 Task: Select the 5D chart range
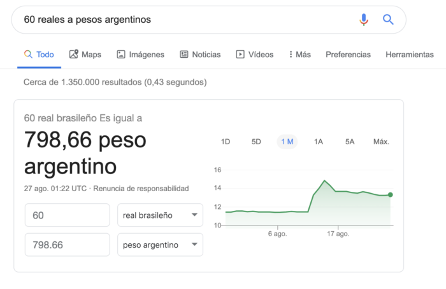tap(256, 142)
